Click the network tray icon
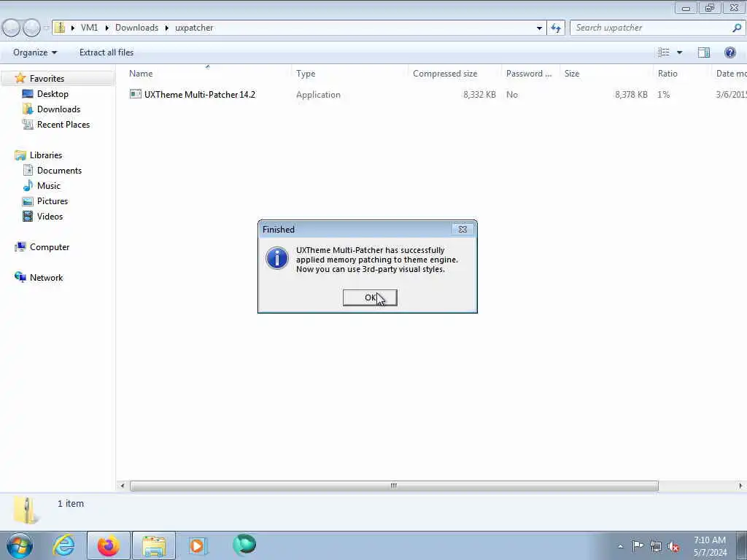 coord(656,547)
